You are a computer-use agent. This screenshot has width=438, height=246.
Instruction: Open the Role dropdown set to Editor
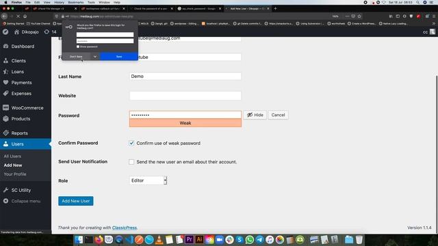tap(148, 180)
